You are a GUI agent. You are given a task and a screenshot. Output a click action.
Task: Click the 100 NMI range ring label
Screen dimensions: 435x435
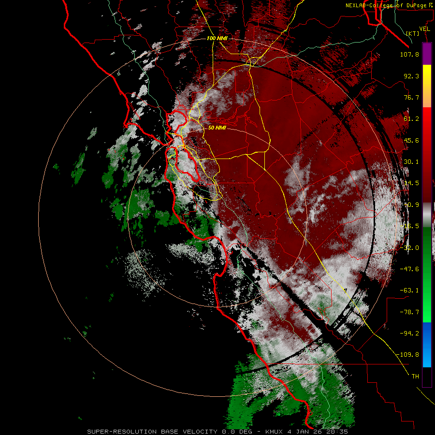(x=217, y=38)
